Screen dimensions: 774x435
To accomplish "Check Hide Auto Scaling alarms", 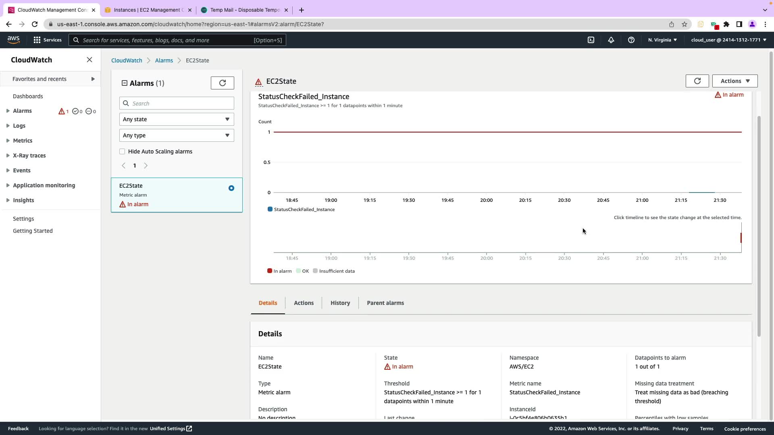I will (122, 151).
